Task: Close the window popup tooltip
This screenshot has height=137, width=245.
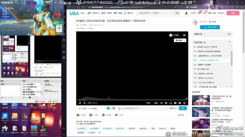Action: click(184, 40)
